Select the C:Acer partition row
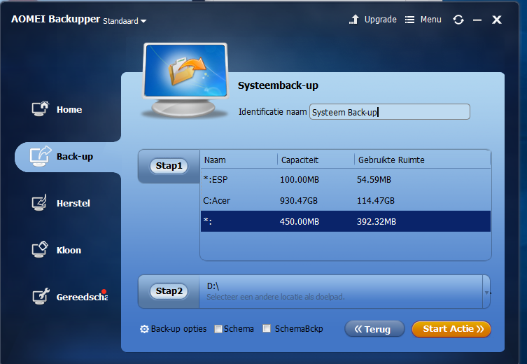The image size is (527, 364). (x=346, y=201)
